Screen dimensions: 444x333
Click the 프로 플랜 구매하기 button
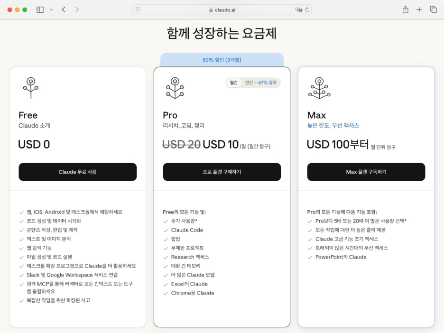point(222,172)
